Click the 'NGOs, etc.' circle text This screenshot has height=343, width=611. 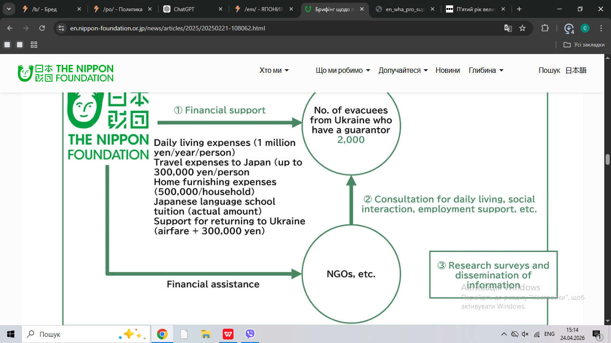tap(351, 274)
